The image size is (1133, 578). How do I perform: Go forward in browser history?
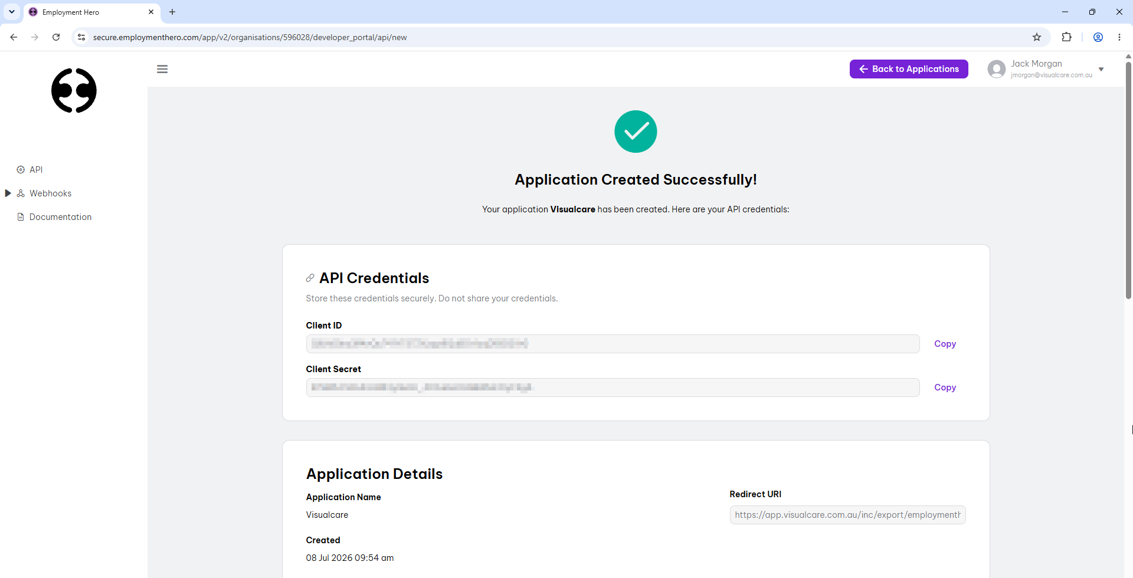[x=35, y=37]
